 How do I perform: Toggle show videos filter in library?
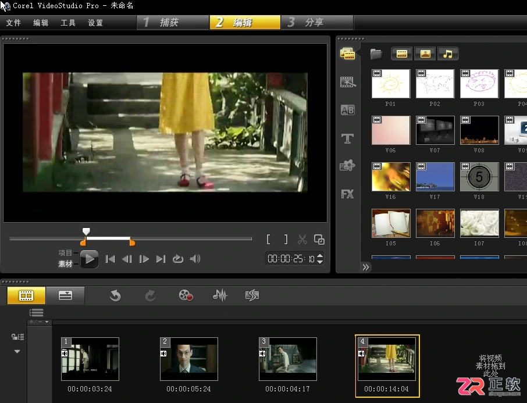(401, 54)
